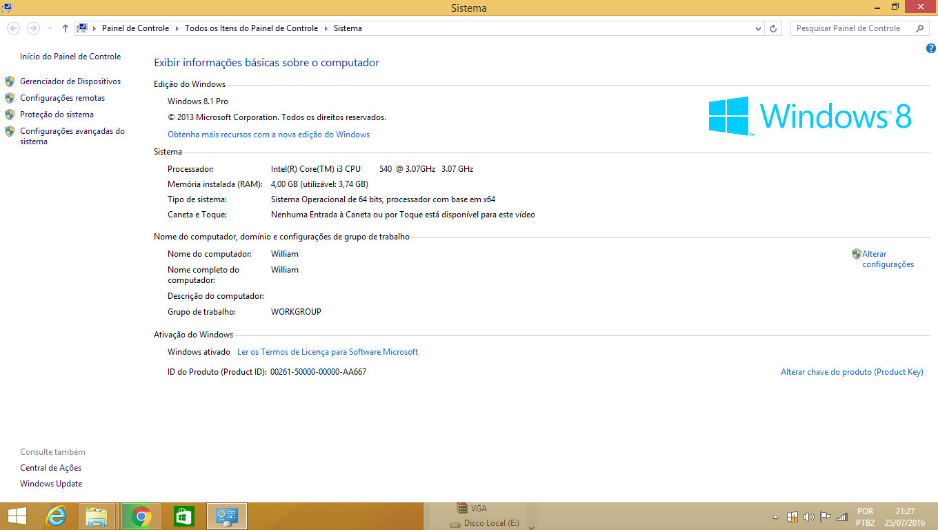Click Sistema breadcrumb in address bar
This screenshot has width=938, height=530.
348,28
